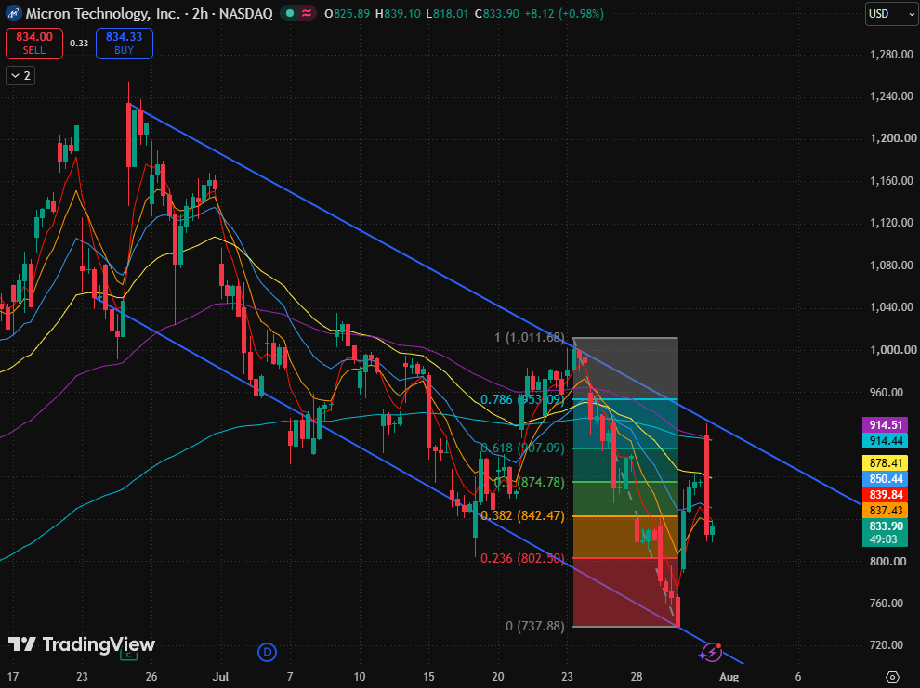Click the 2h interval text in header
This screenshot has height=688, width=920.
[200, 13]
